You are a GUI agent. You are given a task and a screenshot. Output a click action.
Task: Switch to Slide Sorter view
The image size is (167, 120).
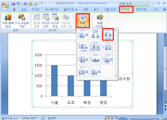(112, 118)
